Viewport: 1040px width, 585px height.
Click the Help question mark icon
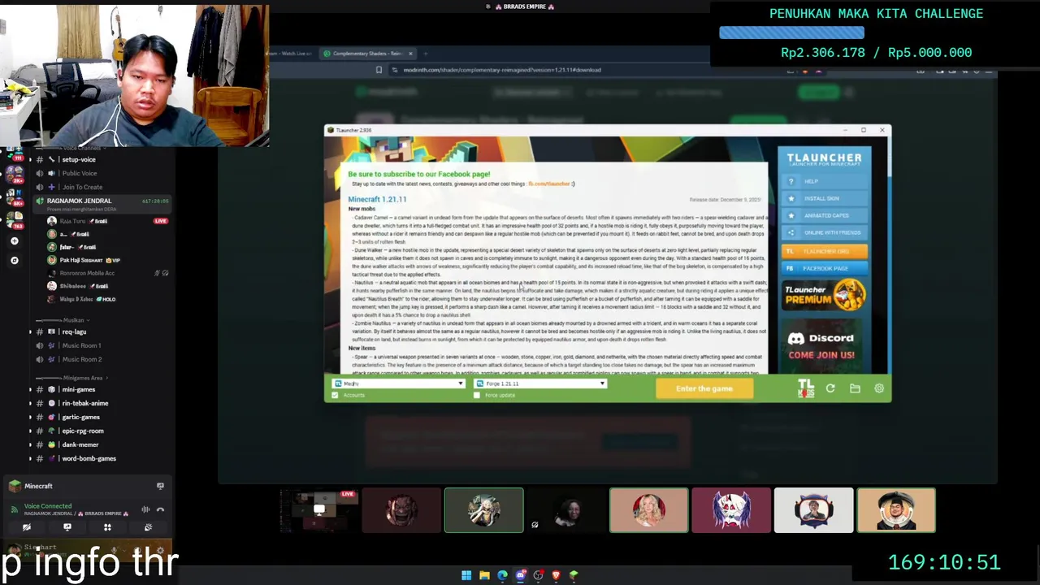[x=791, y=181]
